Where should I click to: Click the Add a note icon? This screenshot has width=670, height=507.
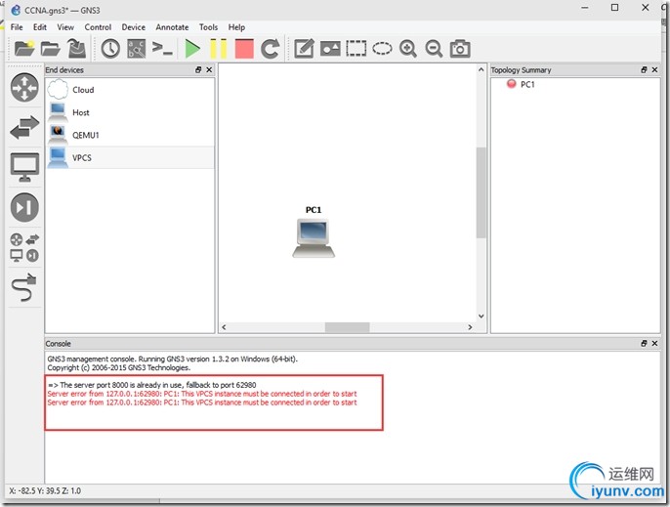304,48
